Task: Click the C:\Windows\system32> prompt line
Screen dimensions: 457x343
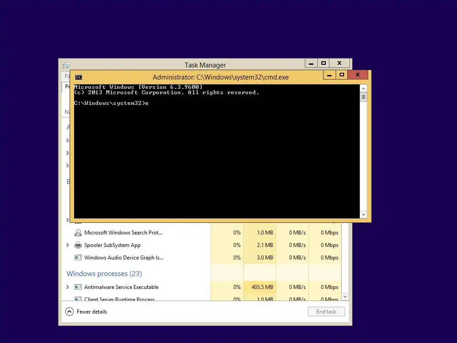Action: (x=111, y=103)
